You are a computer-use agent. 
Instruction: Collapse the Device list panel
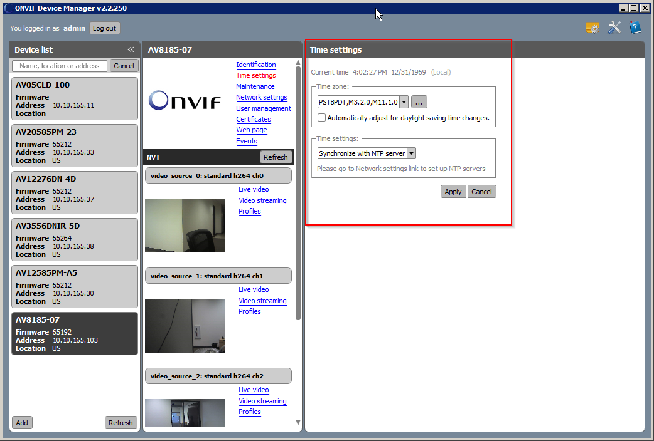(131, 49)
